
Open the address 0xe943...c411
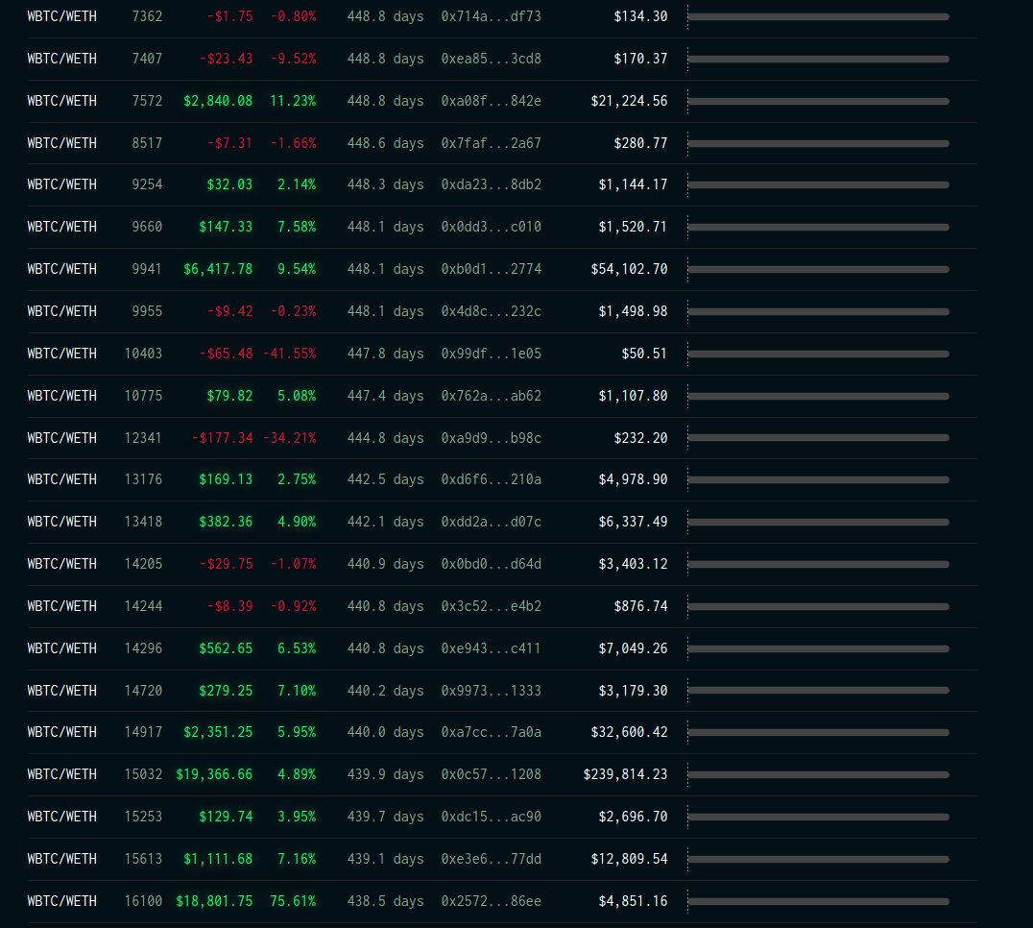(x=491, y=648)
